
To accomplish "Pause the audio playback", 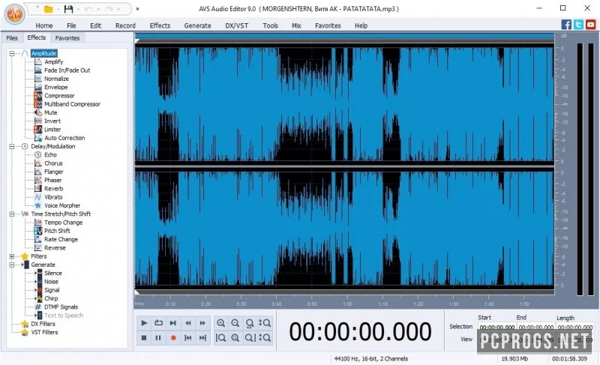I will [x=158, y=338].
